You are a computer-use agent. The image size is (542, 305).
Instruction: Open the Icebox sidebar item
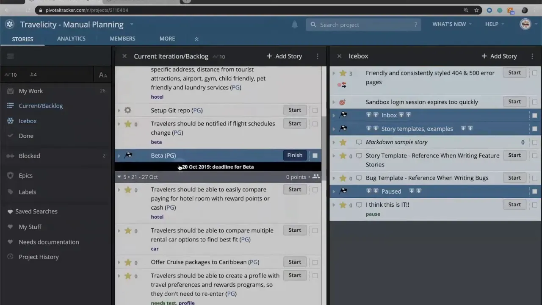(27, 121)
